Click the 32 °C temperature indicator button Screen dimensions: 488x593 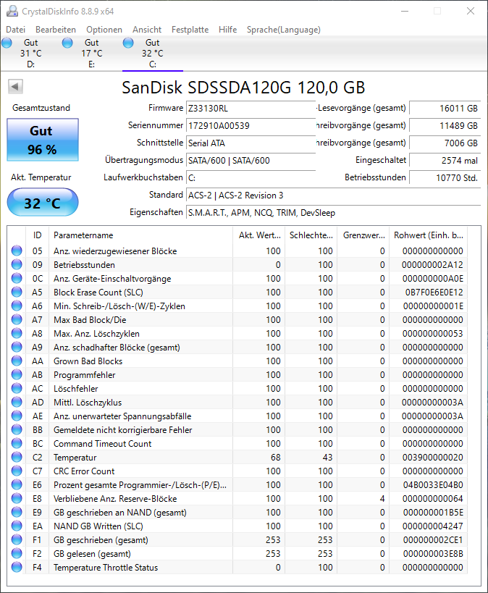tap(42, 203)
